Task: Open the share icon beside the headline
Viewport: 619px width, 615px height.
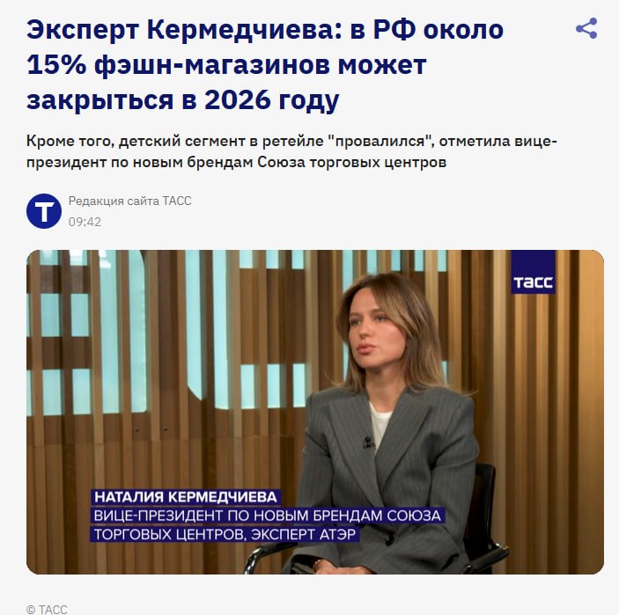Action: click(x=586, y=28)
